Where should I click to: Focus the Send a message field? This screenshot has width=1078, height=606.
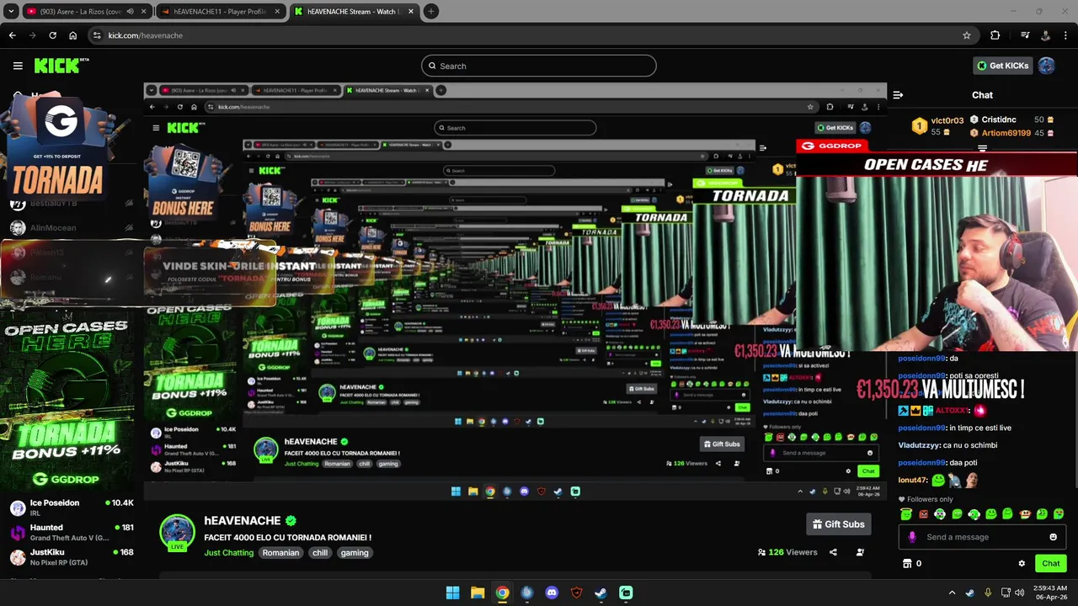(983, 537)
